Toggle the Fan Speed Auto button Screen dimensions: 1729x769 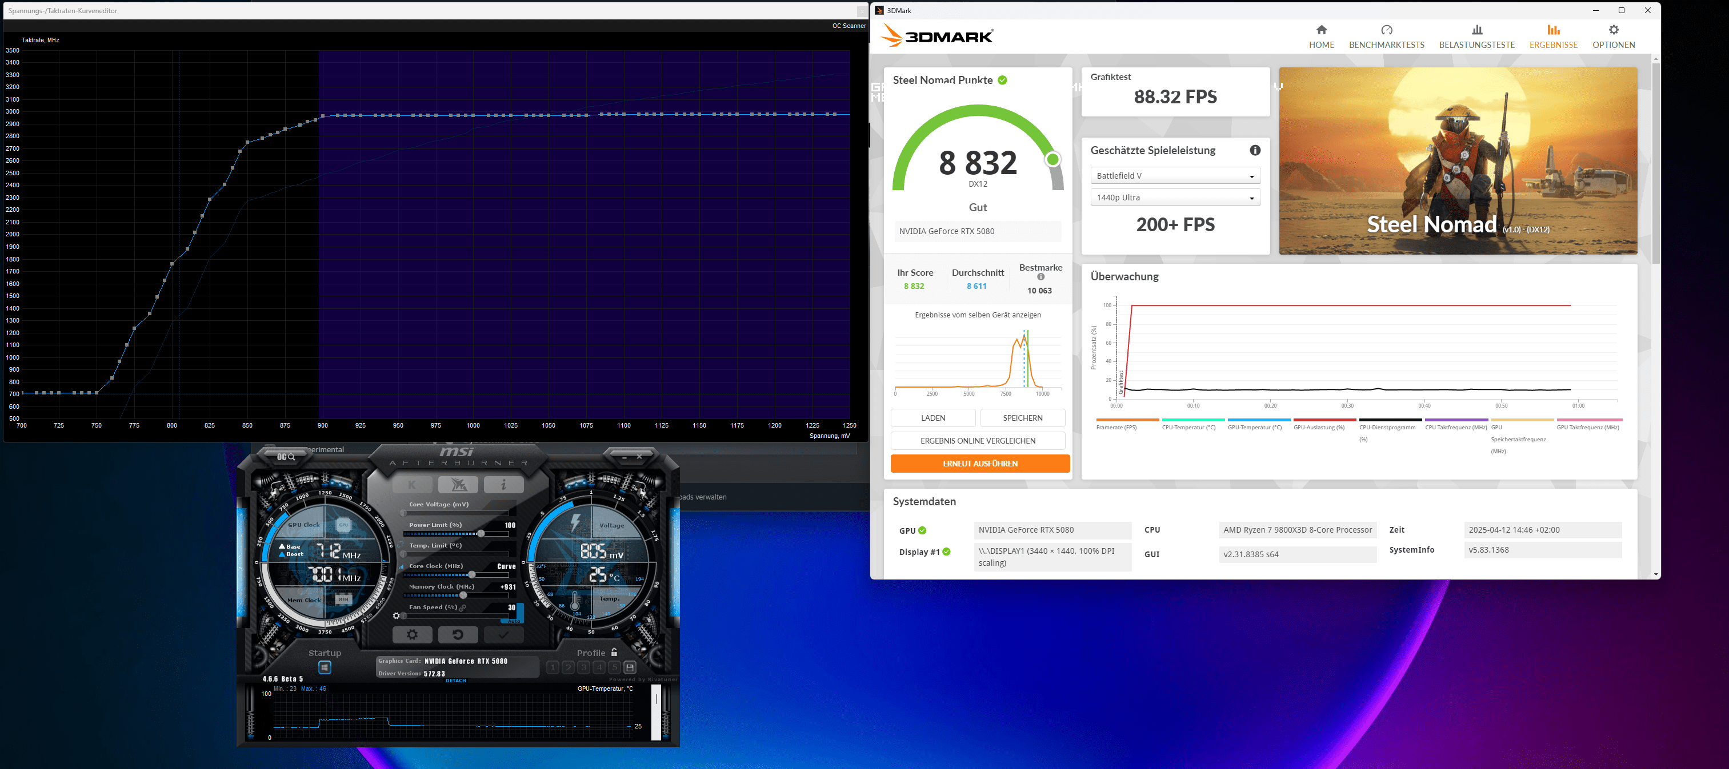click(514, 621)
